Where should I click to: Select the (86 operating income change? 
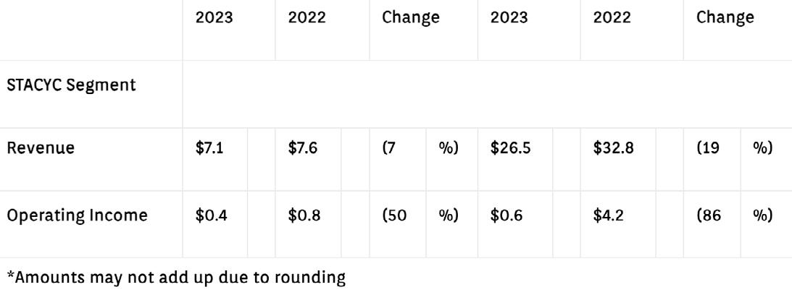tap(709, 215)
